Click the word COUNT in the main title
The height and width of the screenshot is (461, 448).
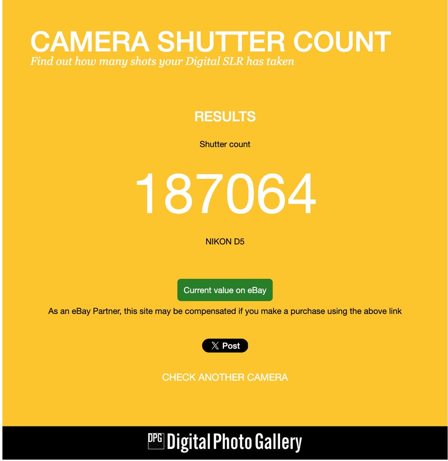coord(342,42)
